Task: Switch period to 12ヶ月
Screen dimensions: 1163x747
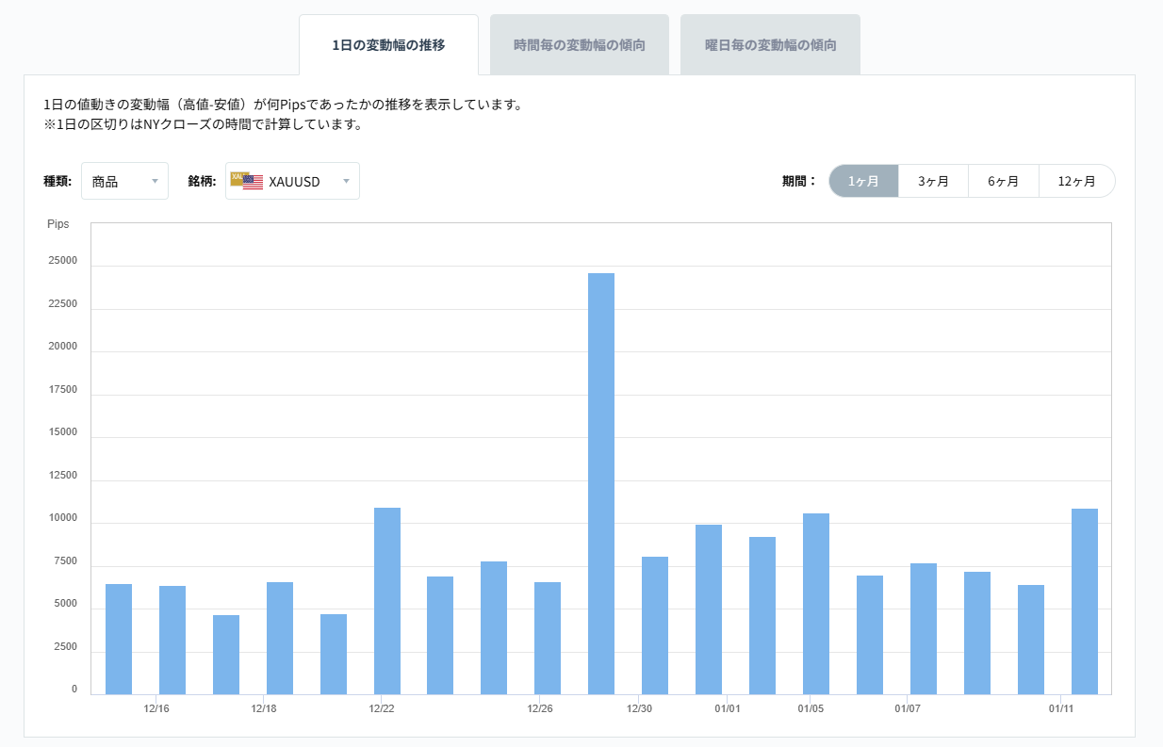Action: coord(1077,181)
